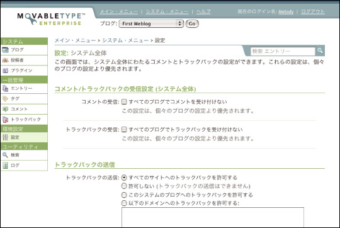Image resolution: width=340 pixels, height=228 pixels.
Task: Select 許可しない trackback radio option
Action: coord(124,186)
